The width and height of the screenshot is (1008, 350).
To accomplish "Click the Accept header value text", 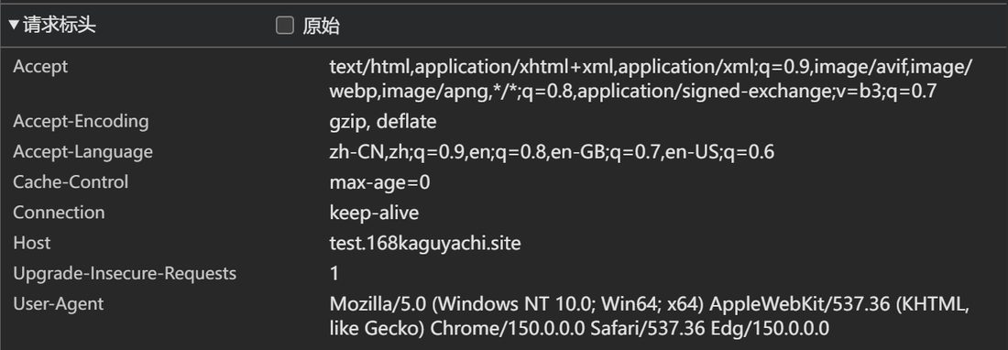I will (652, 79).
